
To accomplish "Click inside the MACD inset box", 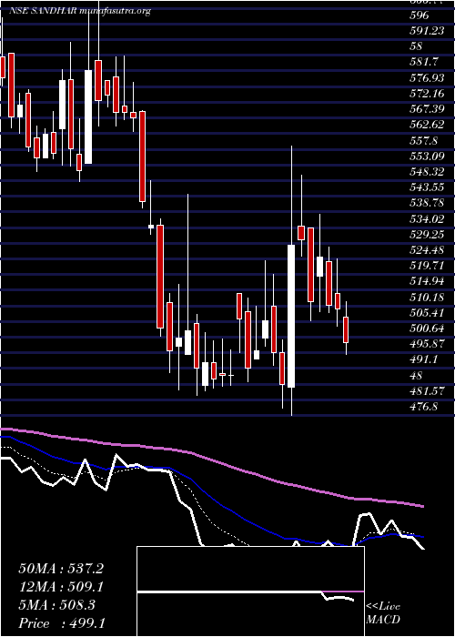I will tap(250, 591).
